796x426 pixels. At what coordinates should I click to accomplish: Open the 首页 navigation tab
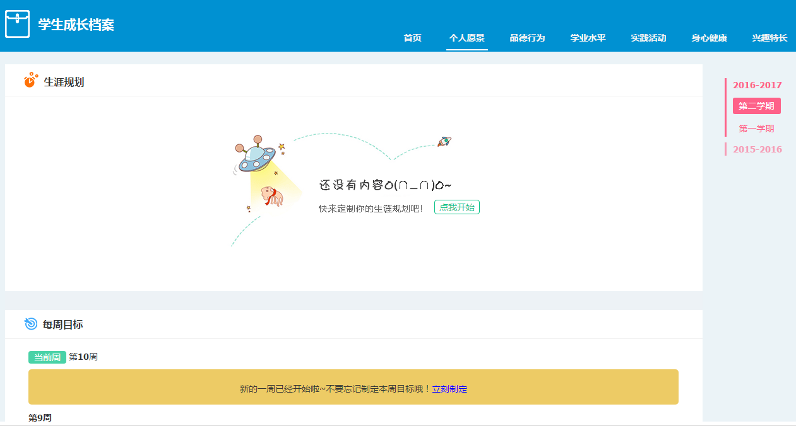point(413,38)
